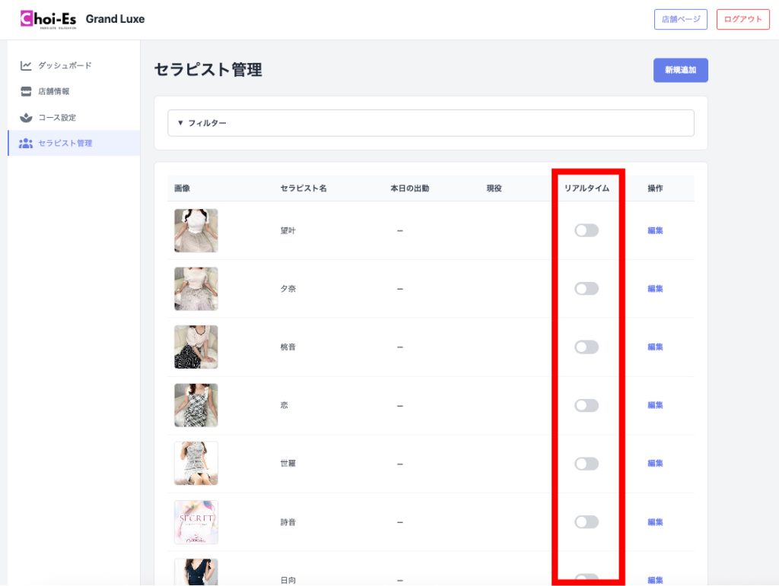Click the therapist management people icon
This screenshot has height=586, width=779.
(x=26, y=143)
